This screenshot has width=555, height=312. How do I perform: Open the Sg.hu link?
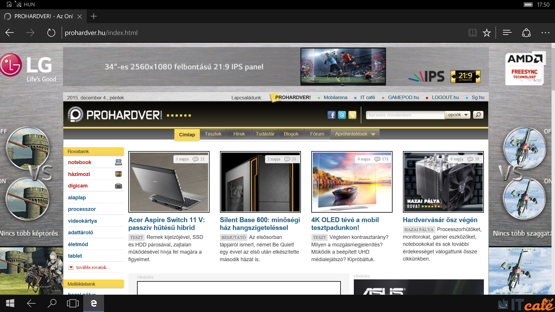478,98
